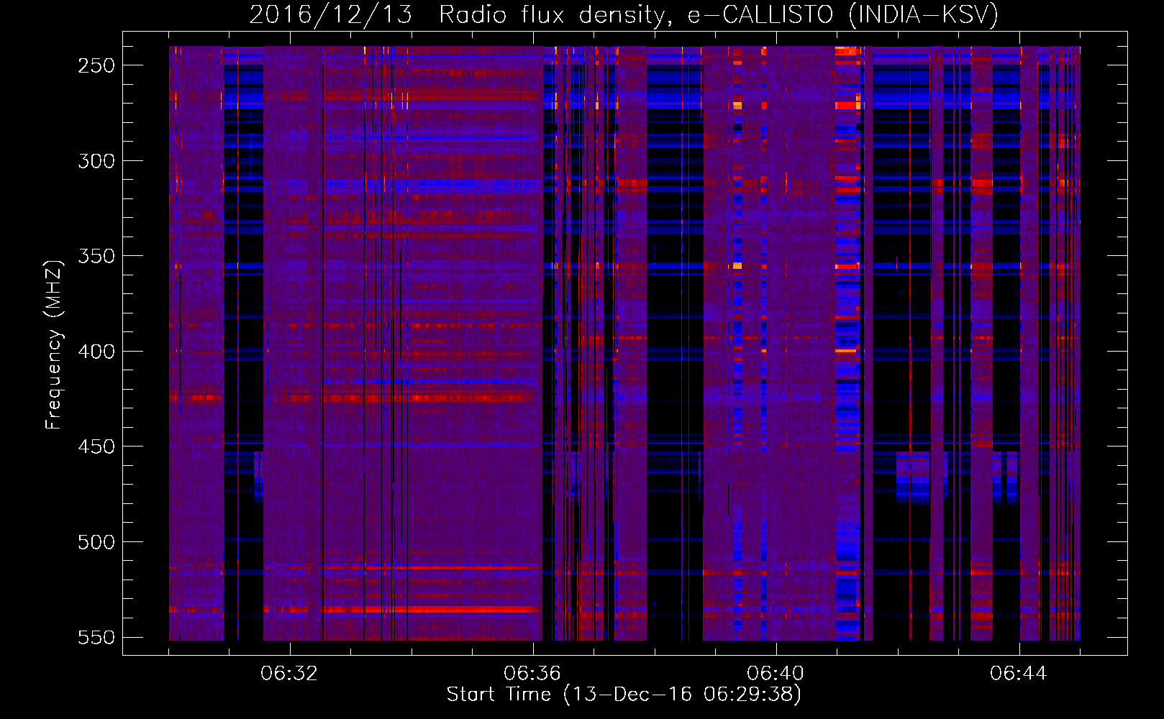Image resolution: width=1164 pixels, height=719 pixels.
Task: Click the 550 frequency tick label
Action: click(x=96, y=638)
